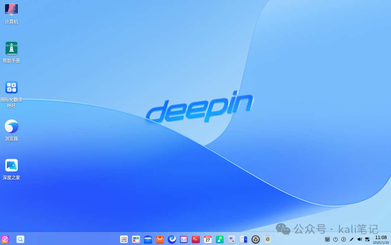
Task: Open the pink swirl AI assistant in the dock
Action: pos(5,239)
